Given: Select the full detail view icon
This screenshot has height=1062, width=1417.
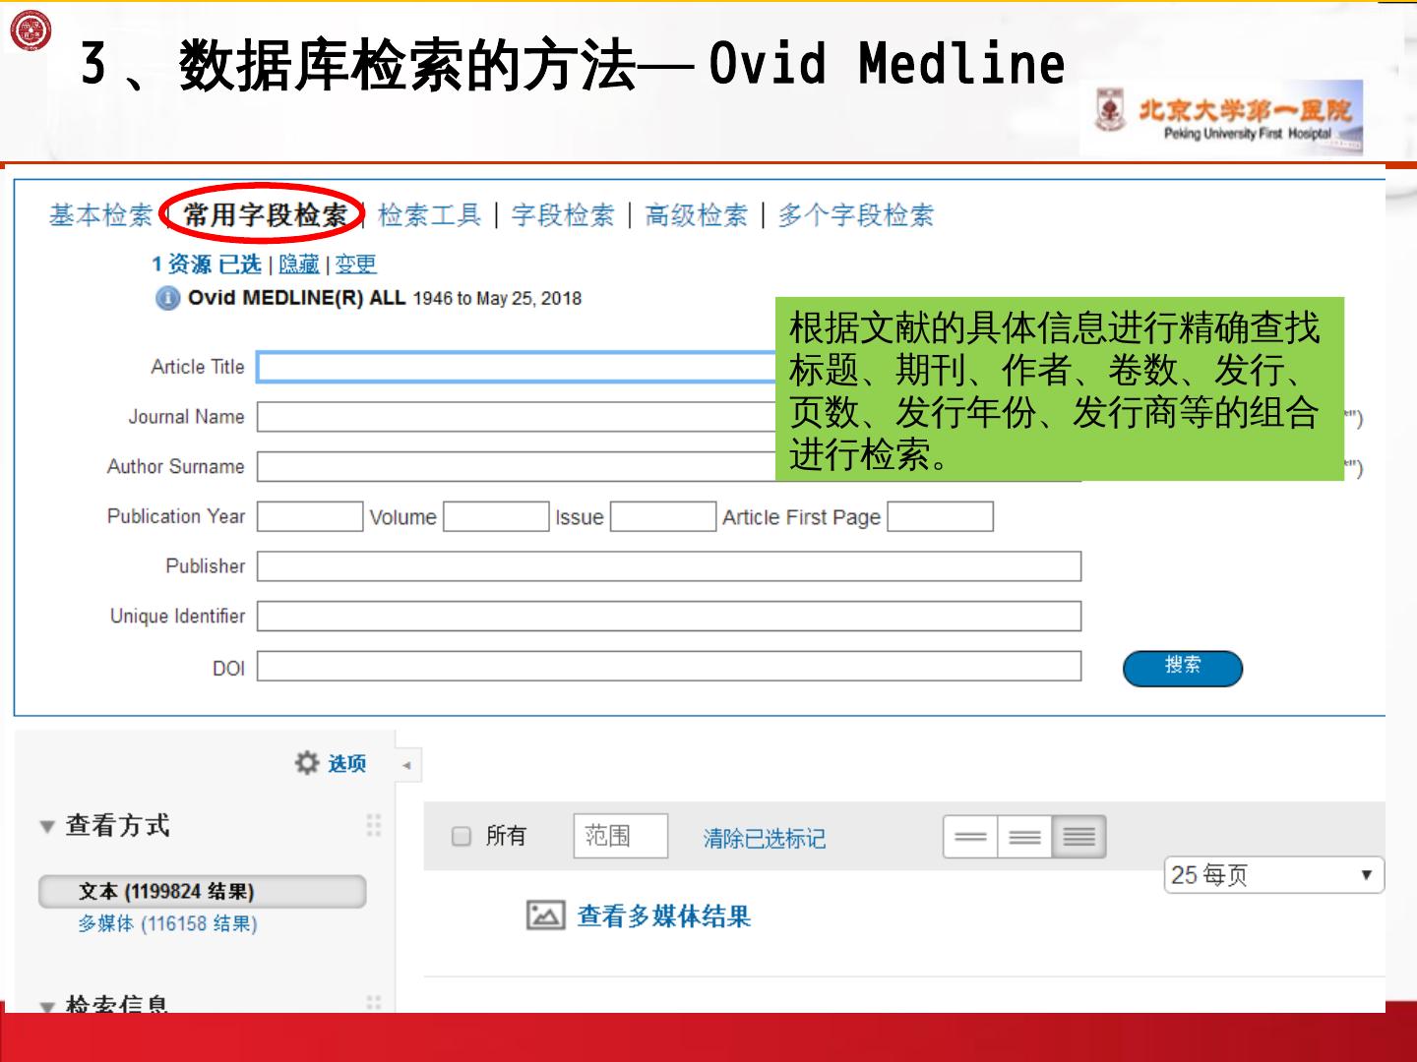Looking at the screenshot, I should click(x=1078, y=837).
